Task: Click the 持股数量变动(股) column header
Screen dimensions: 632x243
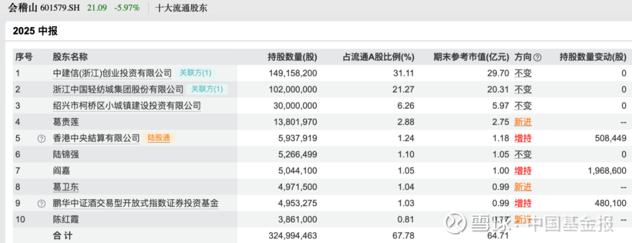Action: pyautogui.click(x=593, y=57)
